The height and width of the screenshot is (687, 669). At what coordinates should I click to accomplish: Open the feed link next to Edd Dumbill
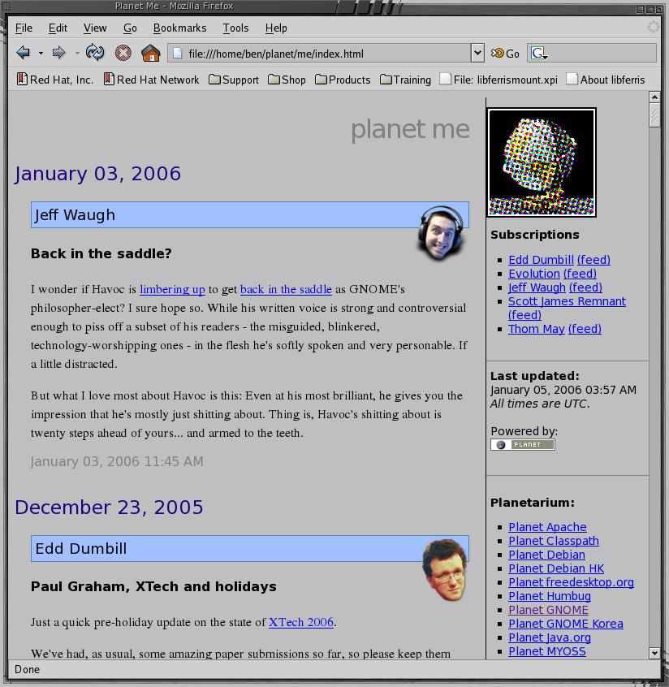593,260
